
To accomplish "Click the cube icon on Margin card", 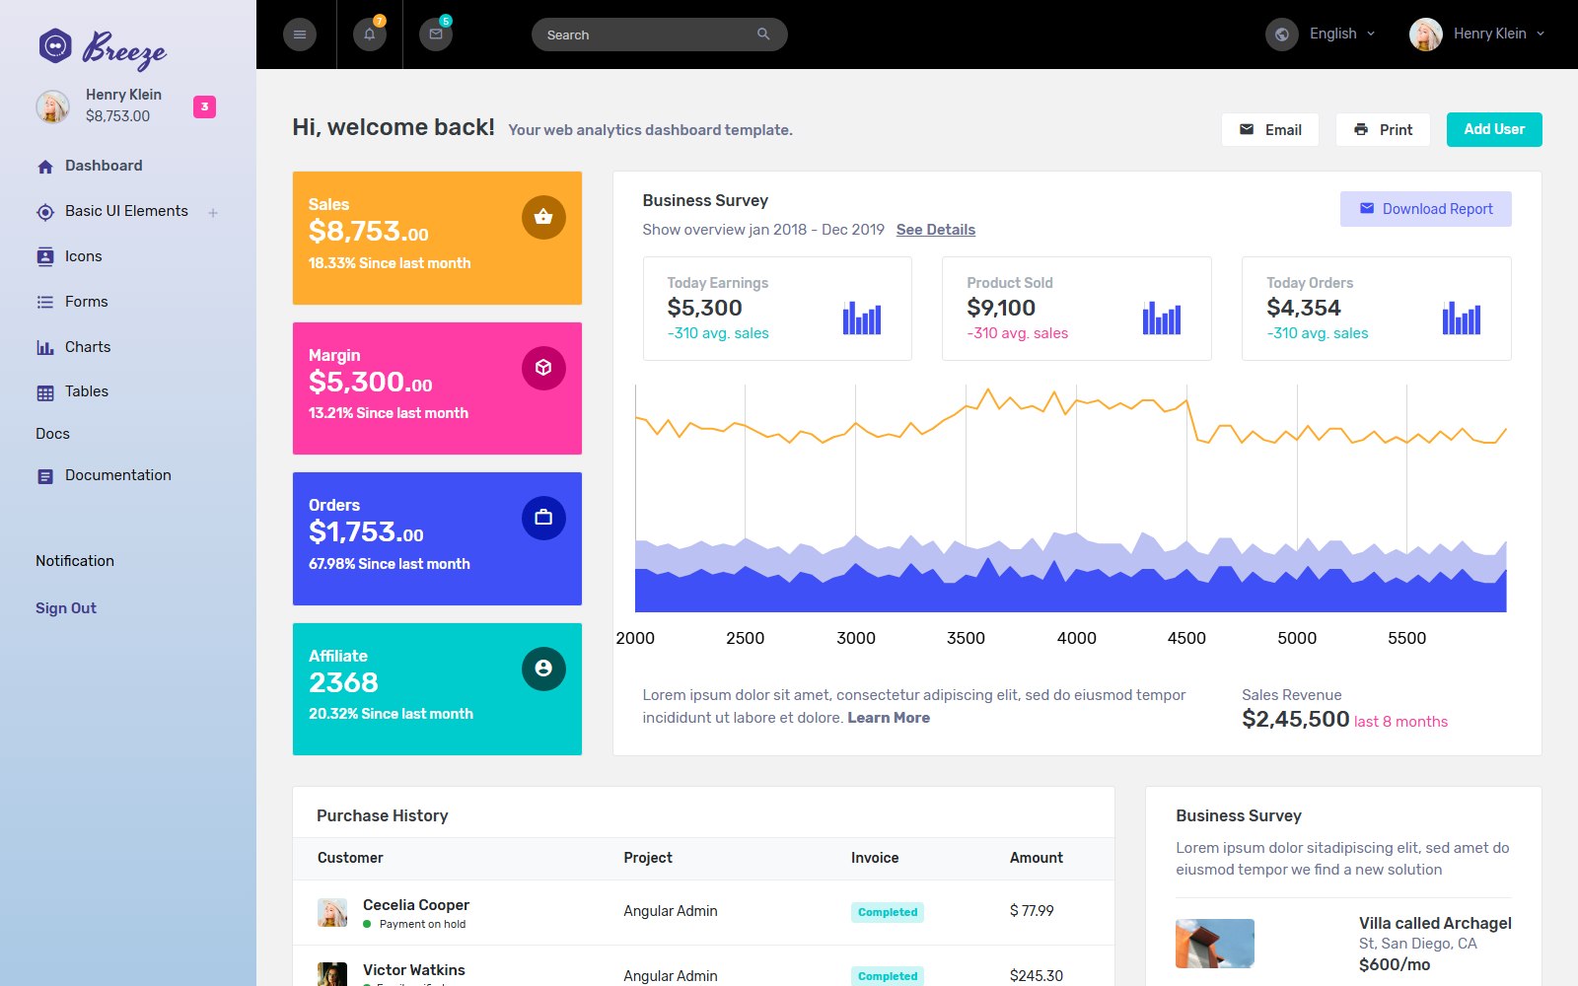I will (x=543, y=368).
